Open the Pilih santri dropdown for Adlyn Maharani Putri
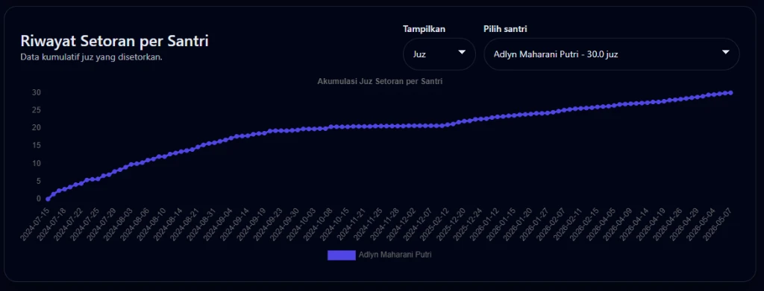764x291 pixels. point(612,54)
